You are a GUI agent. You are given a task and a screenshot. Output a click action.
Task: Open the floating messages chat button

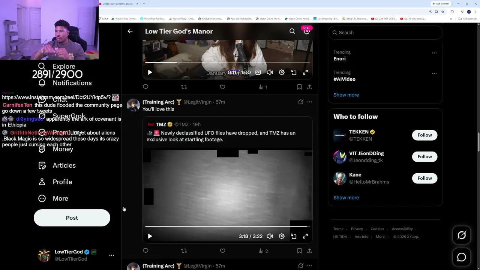462,257
